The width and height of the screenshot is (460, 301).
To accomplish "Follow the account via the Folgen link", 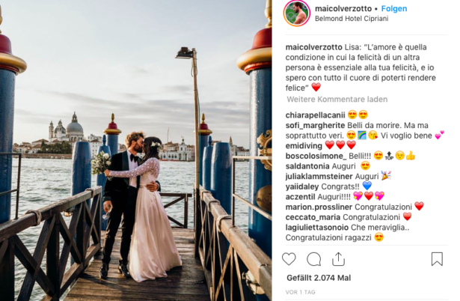I will pyautogui.click(x=394, y=9).
